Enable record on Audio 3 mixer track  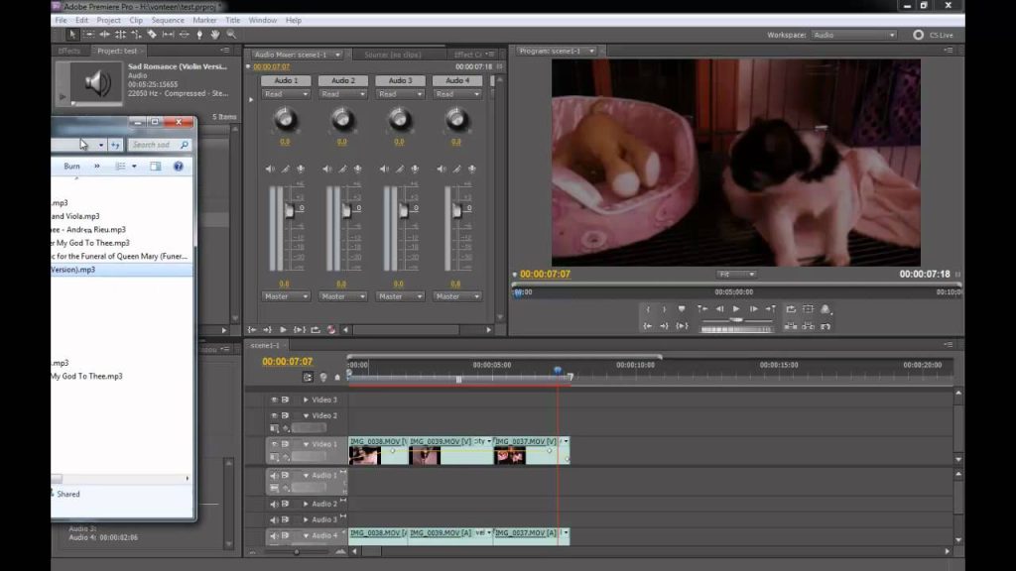click(x=415, y=169)
